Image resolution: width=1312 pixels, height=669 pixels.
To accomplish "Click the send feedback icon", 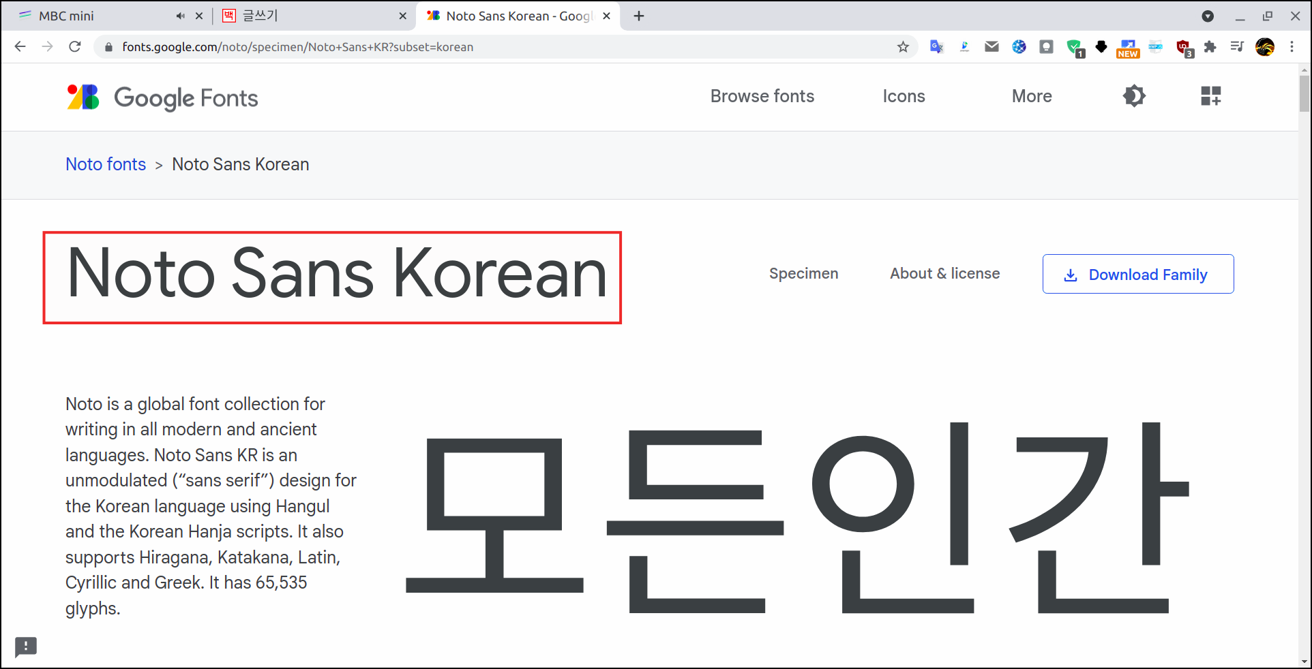I will tap(26, 647).
